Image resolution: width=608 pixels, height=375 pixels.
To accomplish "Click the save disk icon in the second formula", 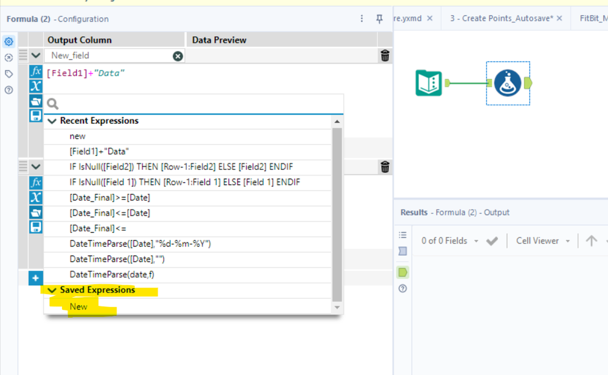I will 36,227.
